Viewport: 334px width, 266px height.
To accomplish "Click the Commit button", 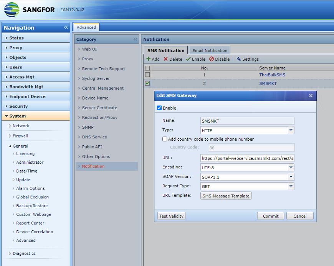I will 271,216.
